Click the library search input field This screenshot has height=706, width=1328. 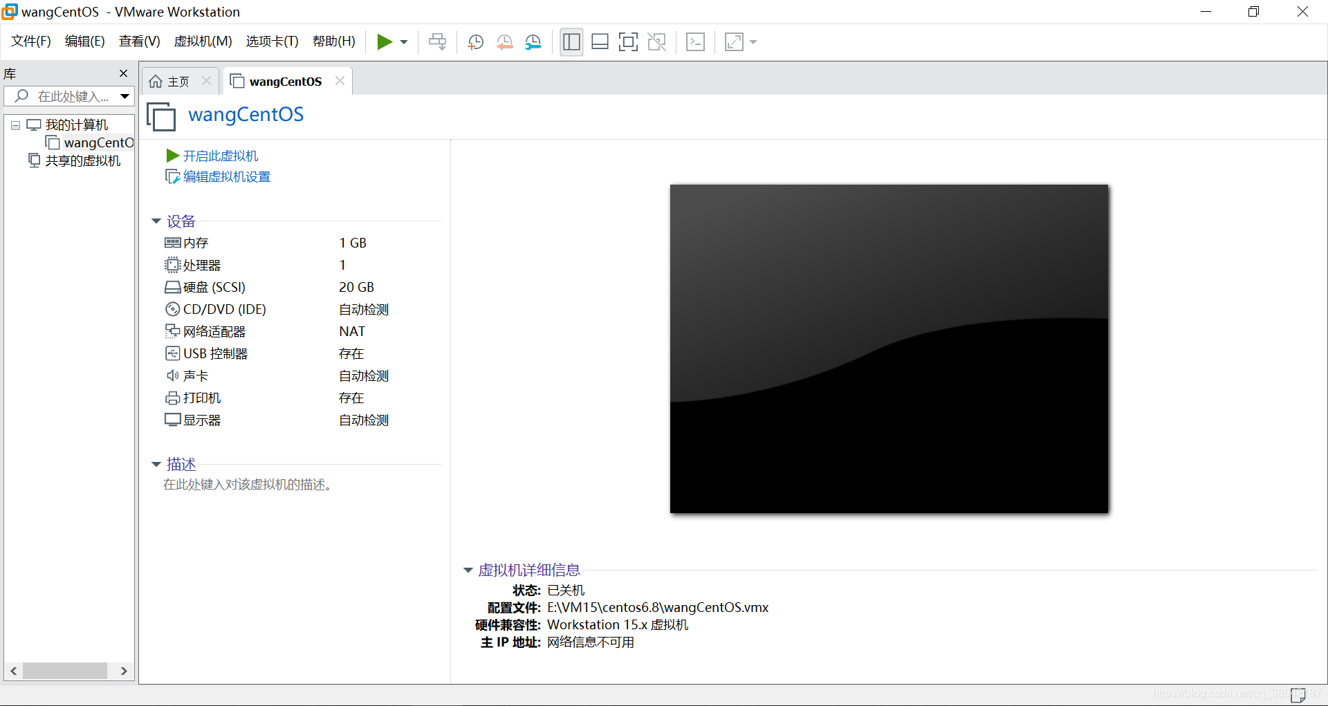click(x=69, y=96)
